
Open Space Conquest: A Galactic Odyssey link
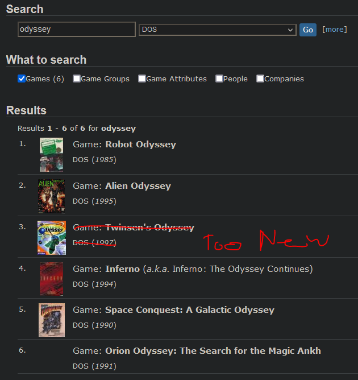tap(190, 309)
